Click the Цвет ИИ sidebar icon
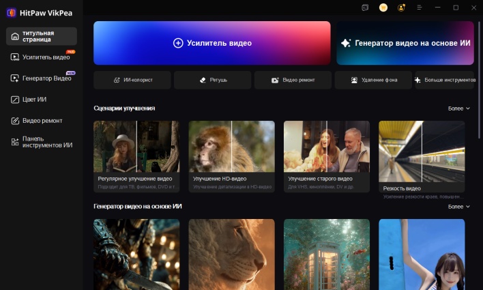This screenshot has width=483, height=290. point(15,100)
